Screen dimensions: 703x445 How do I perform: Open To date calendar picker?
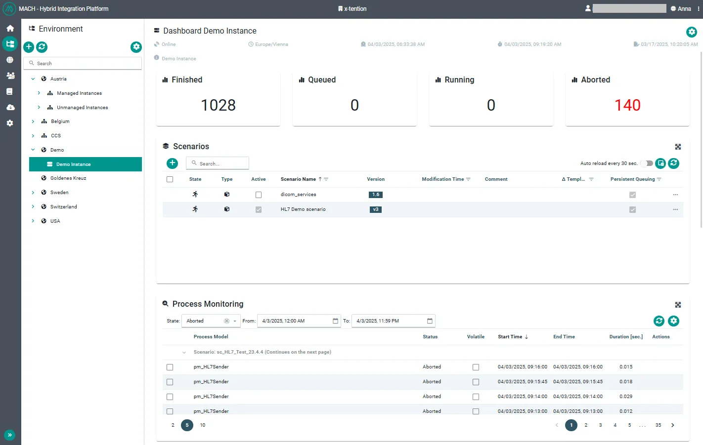[x=430, y=321]
